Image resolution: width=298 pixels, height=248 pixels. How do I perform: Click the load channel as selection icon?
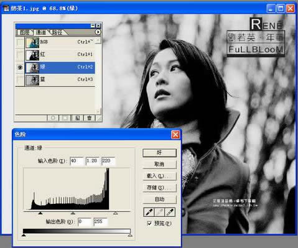(x=53, y=118)
